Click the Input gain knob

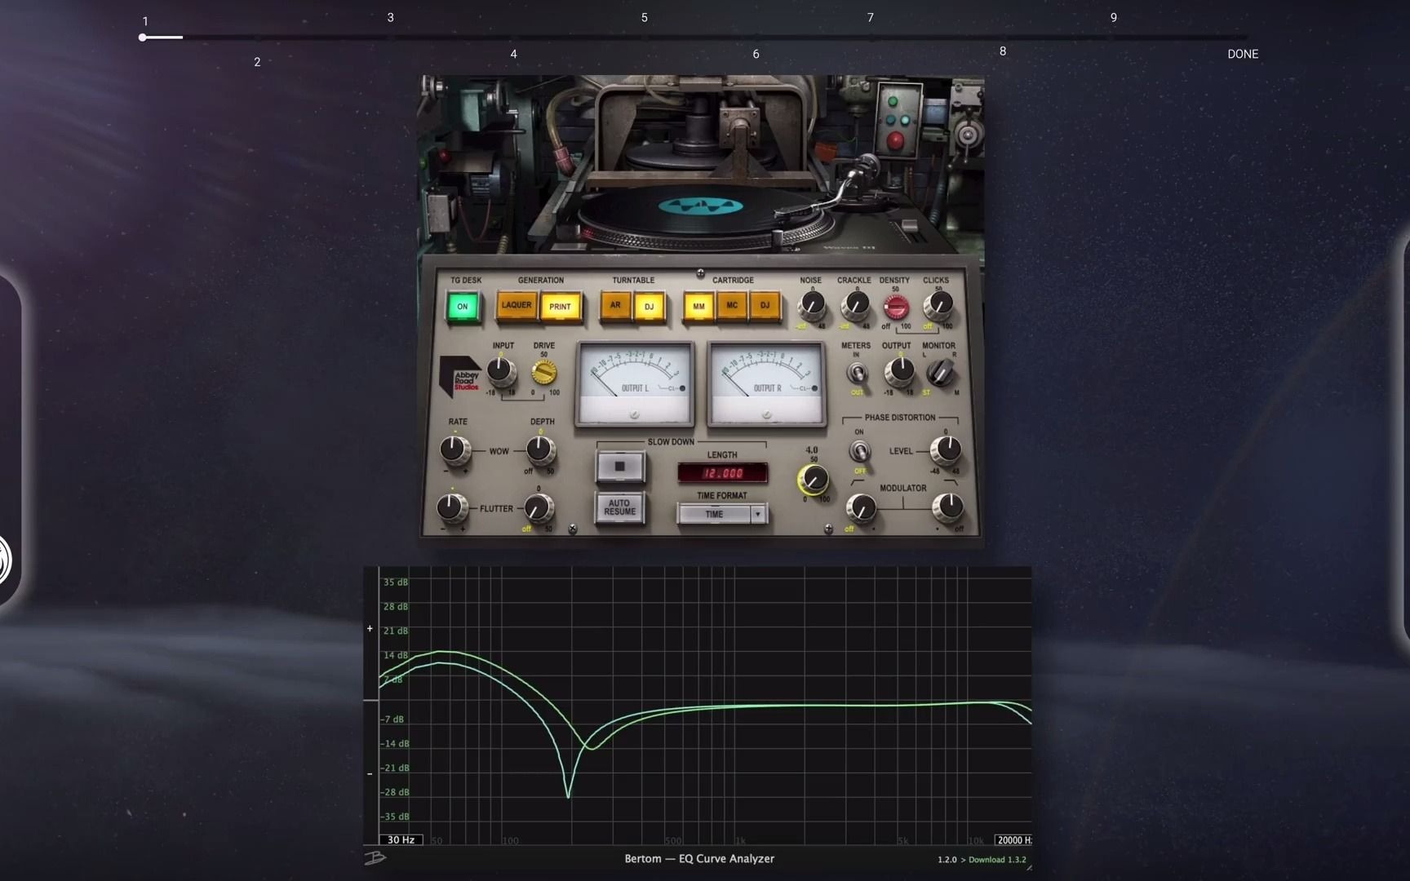coord(501,371)
